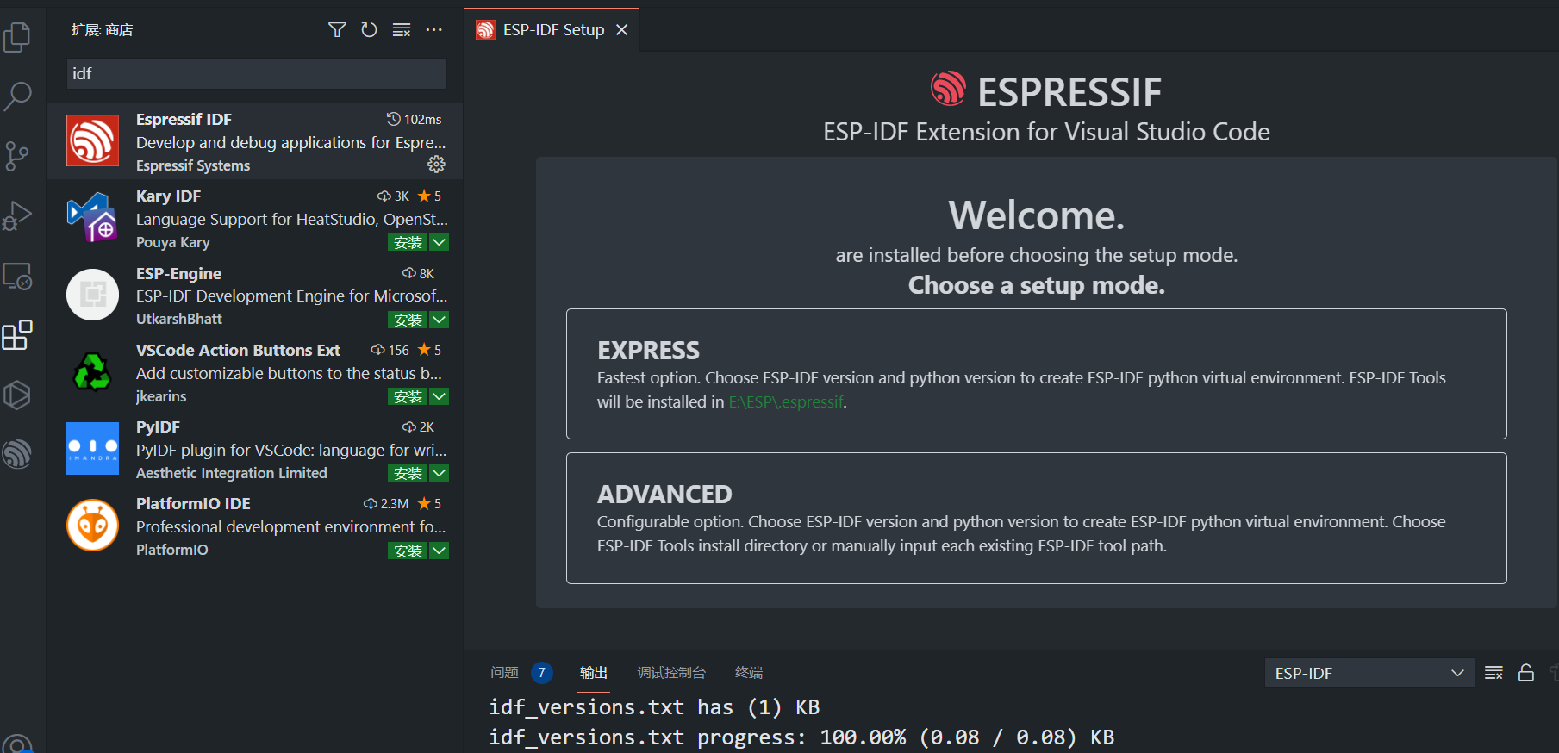Open the Espressif ESP-IDF activity bar icon
The height and width of the screenshot is (753, 1559).
(17, 453)
